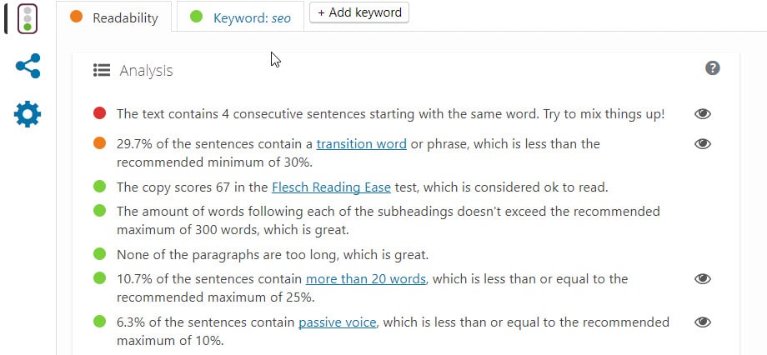Toggle eye highlight for transition word result

click(x=703, y=144)
